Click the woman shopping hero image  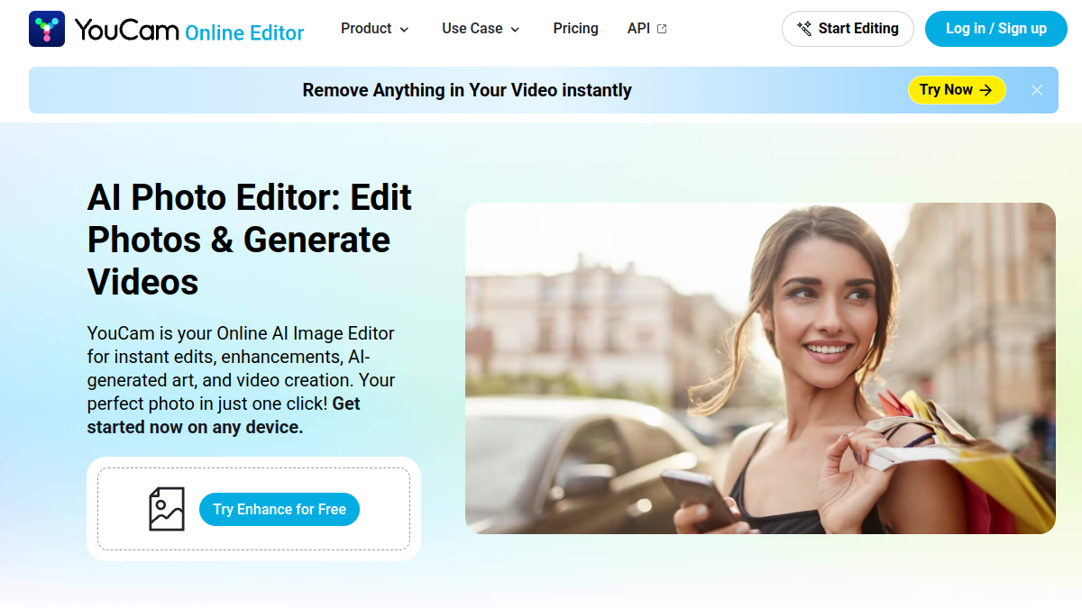pyautogui.click(x=760, y=368)
